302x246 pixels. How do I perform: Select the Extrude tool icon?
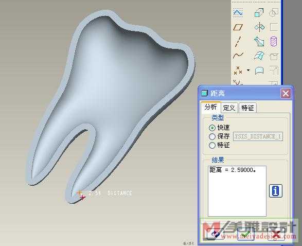259,13
